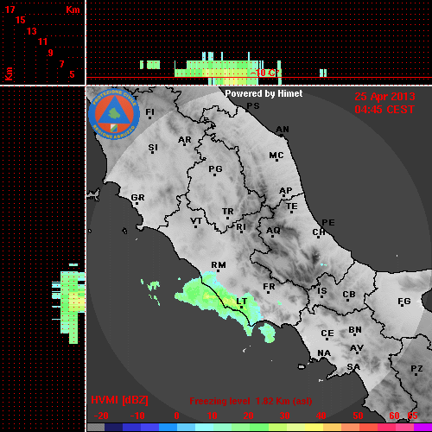Click the CE city label on map
The height and width of the screenshot is (432, 432).
(x=327, y=334)
